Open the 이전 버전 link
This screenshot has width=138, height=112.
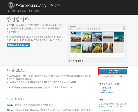(x=104, y=90)
